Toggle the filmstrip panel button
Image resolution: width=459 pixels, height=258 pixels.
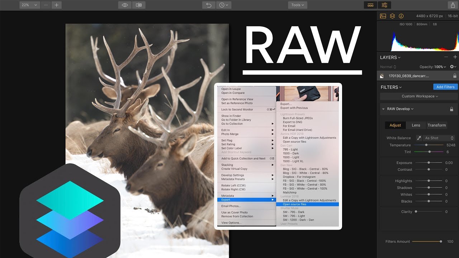tap(370, 5)
